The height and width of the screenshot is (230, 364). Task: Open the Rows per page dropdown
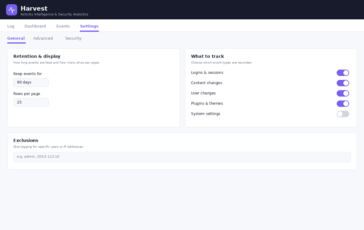point(31,102)
